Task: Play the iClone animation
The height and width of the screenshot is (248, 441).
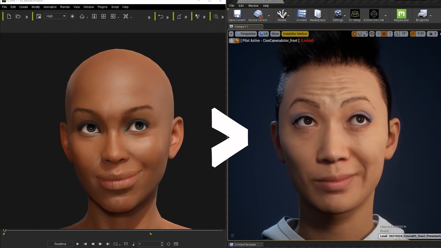Action: [x=78, y=244]
